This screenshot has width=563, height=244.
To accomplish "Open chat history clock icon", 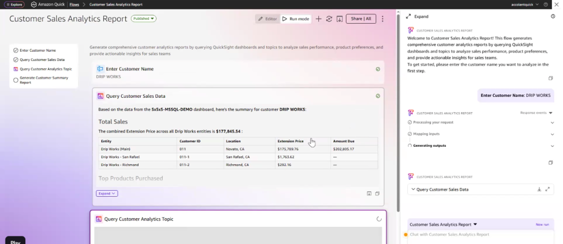I will click(553, 16).
